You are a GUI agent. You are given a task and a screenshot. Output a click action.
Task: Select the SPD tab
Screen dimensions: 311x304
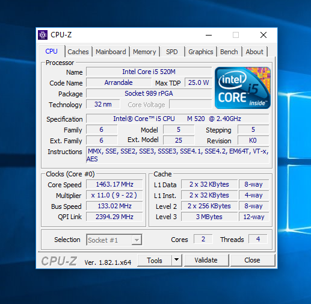[x=172, y=52]
